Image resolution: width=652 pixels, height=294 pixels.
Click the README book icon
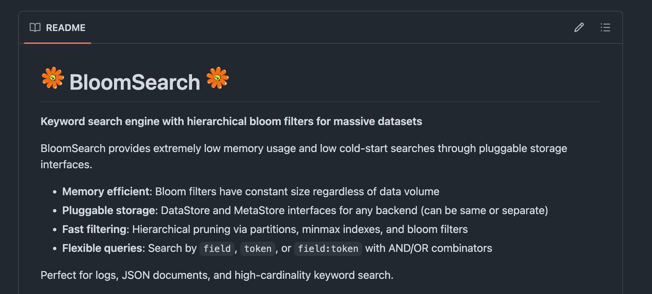[x=35, y=28]
